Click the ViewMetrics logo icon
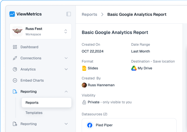Image resolution: width=187 pixels, height=132 pixels. (12, 14)
